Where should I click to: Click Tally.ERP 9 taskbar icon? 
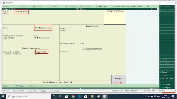(x=105, y=97)
